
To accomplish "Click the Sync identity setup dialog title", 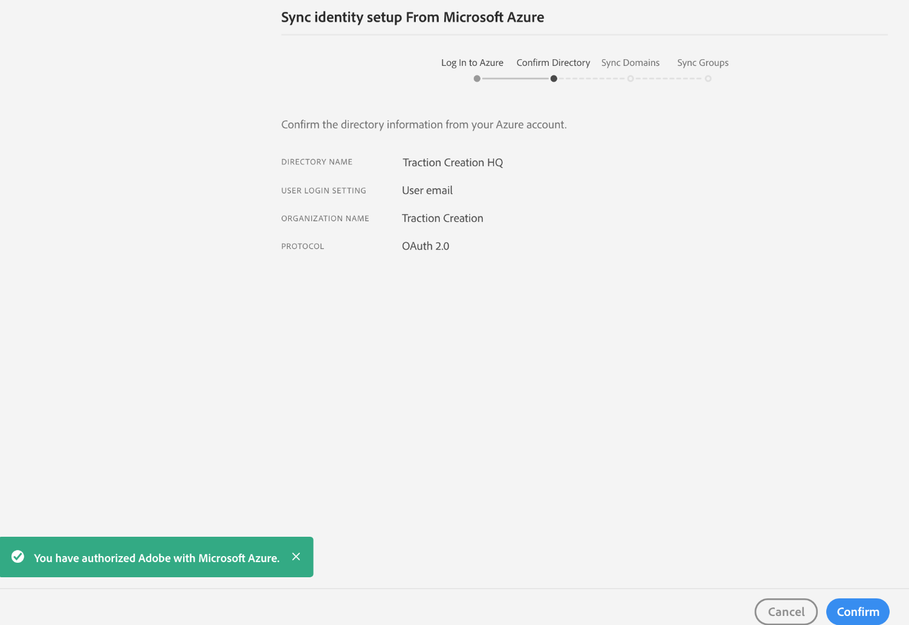I will [x=413, y=17].
